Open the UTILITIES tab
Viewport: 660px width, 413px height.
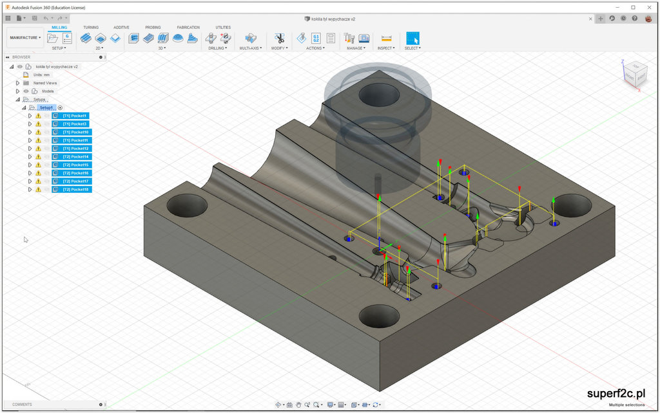click(x=223, y=28)
